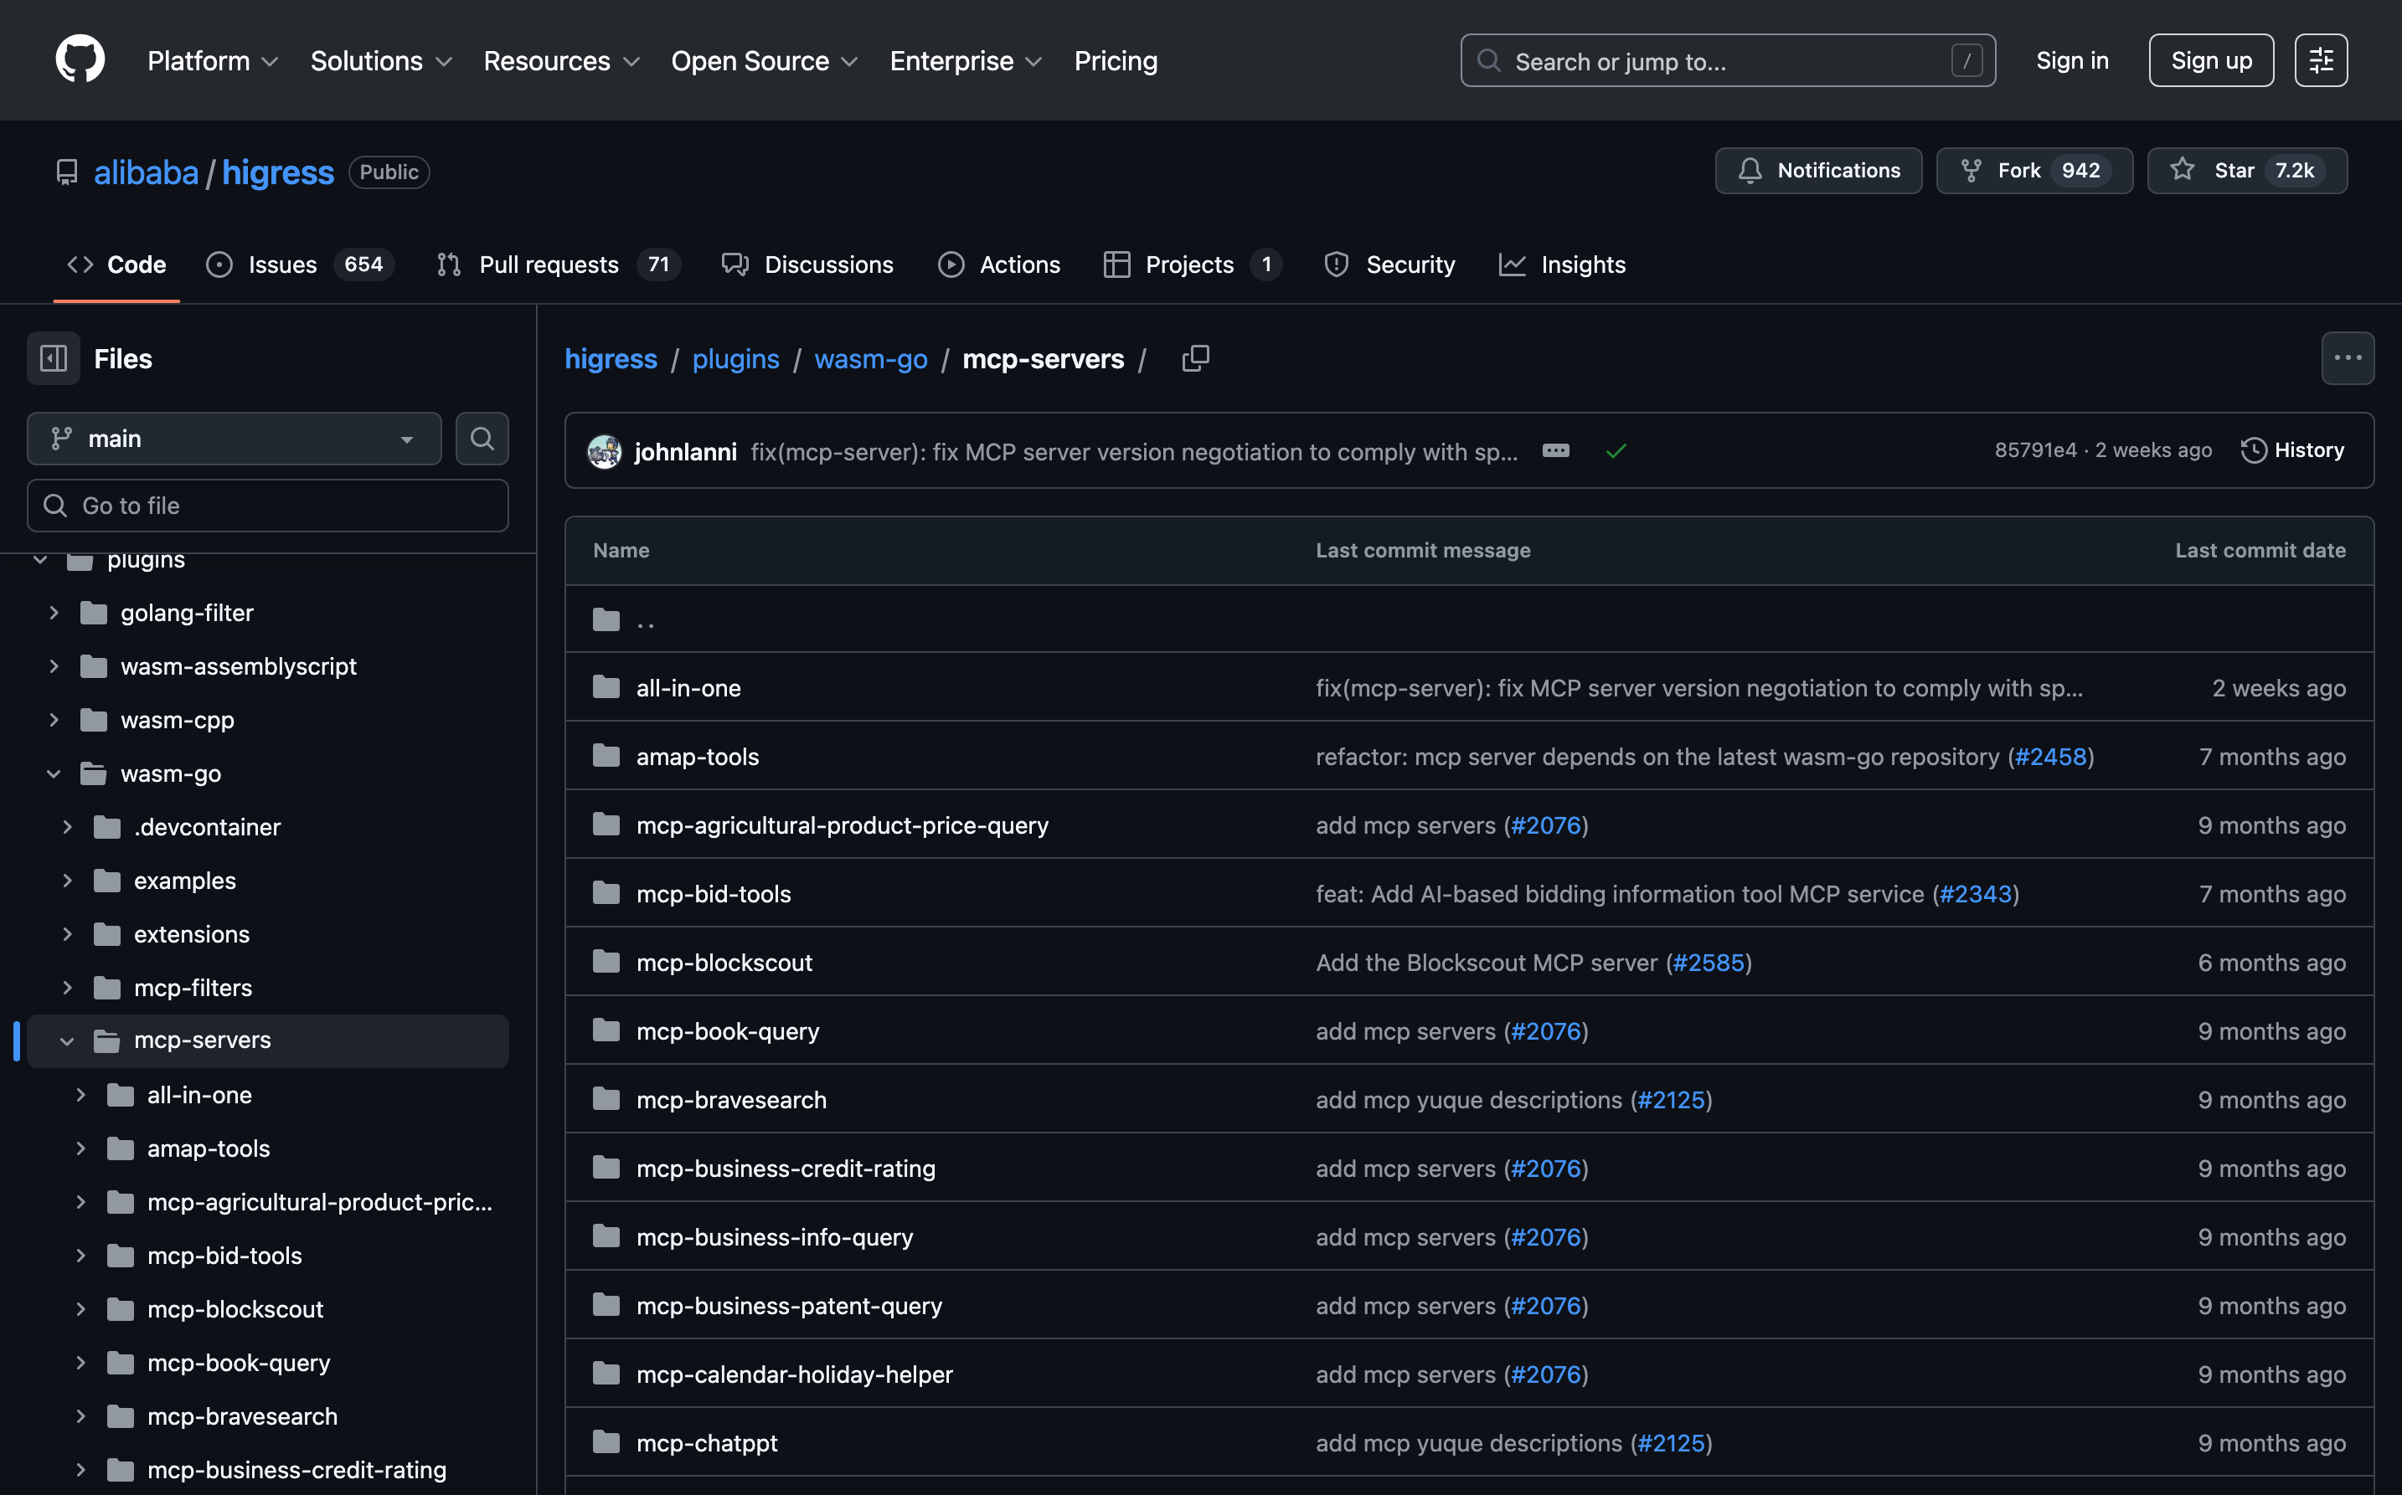Collapse file tree with side panel icon
Image resolution: width=2402 pixels, height=1495 pixels.
point(54,358)
